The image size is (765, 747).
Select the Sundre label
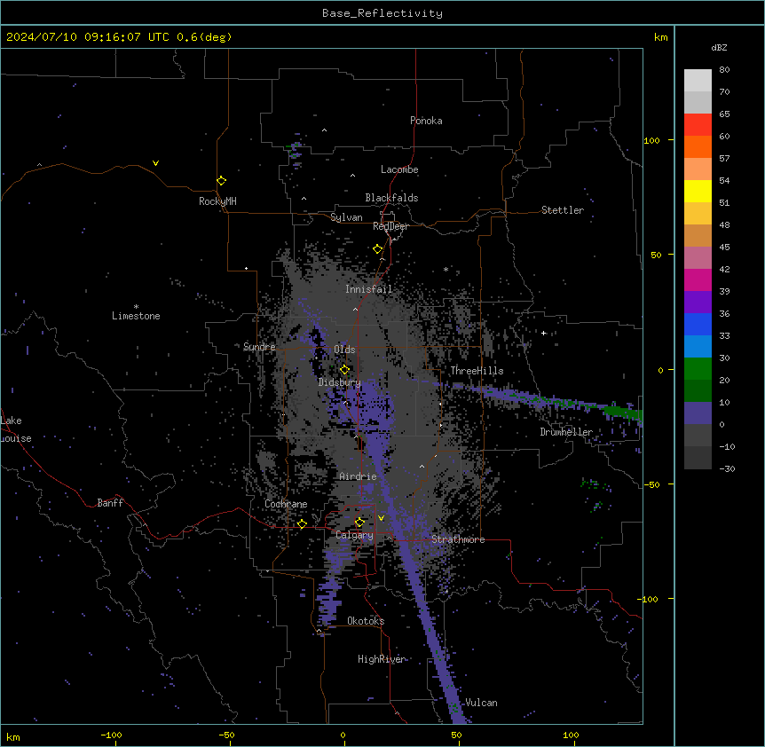(259, 347)
